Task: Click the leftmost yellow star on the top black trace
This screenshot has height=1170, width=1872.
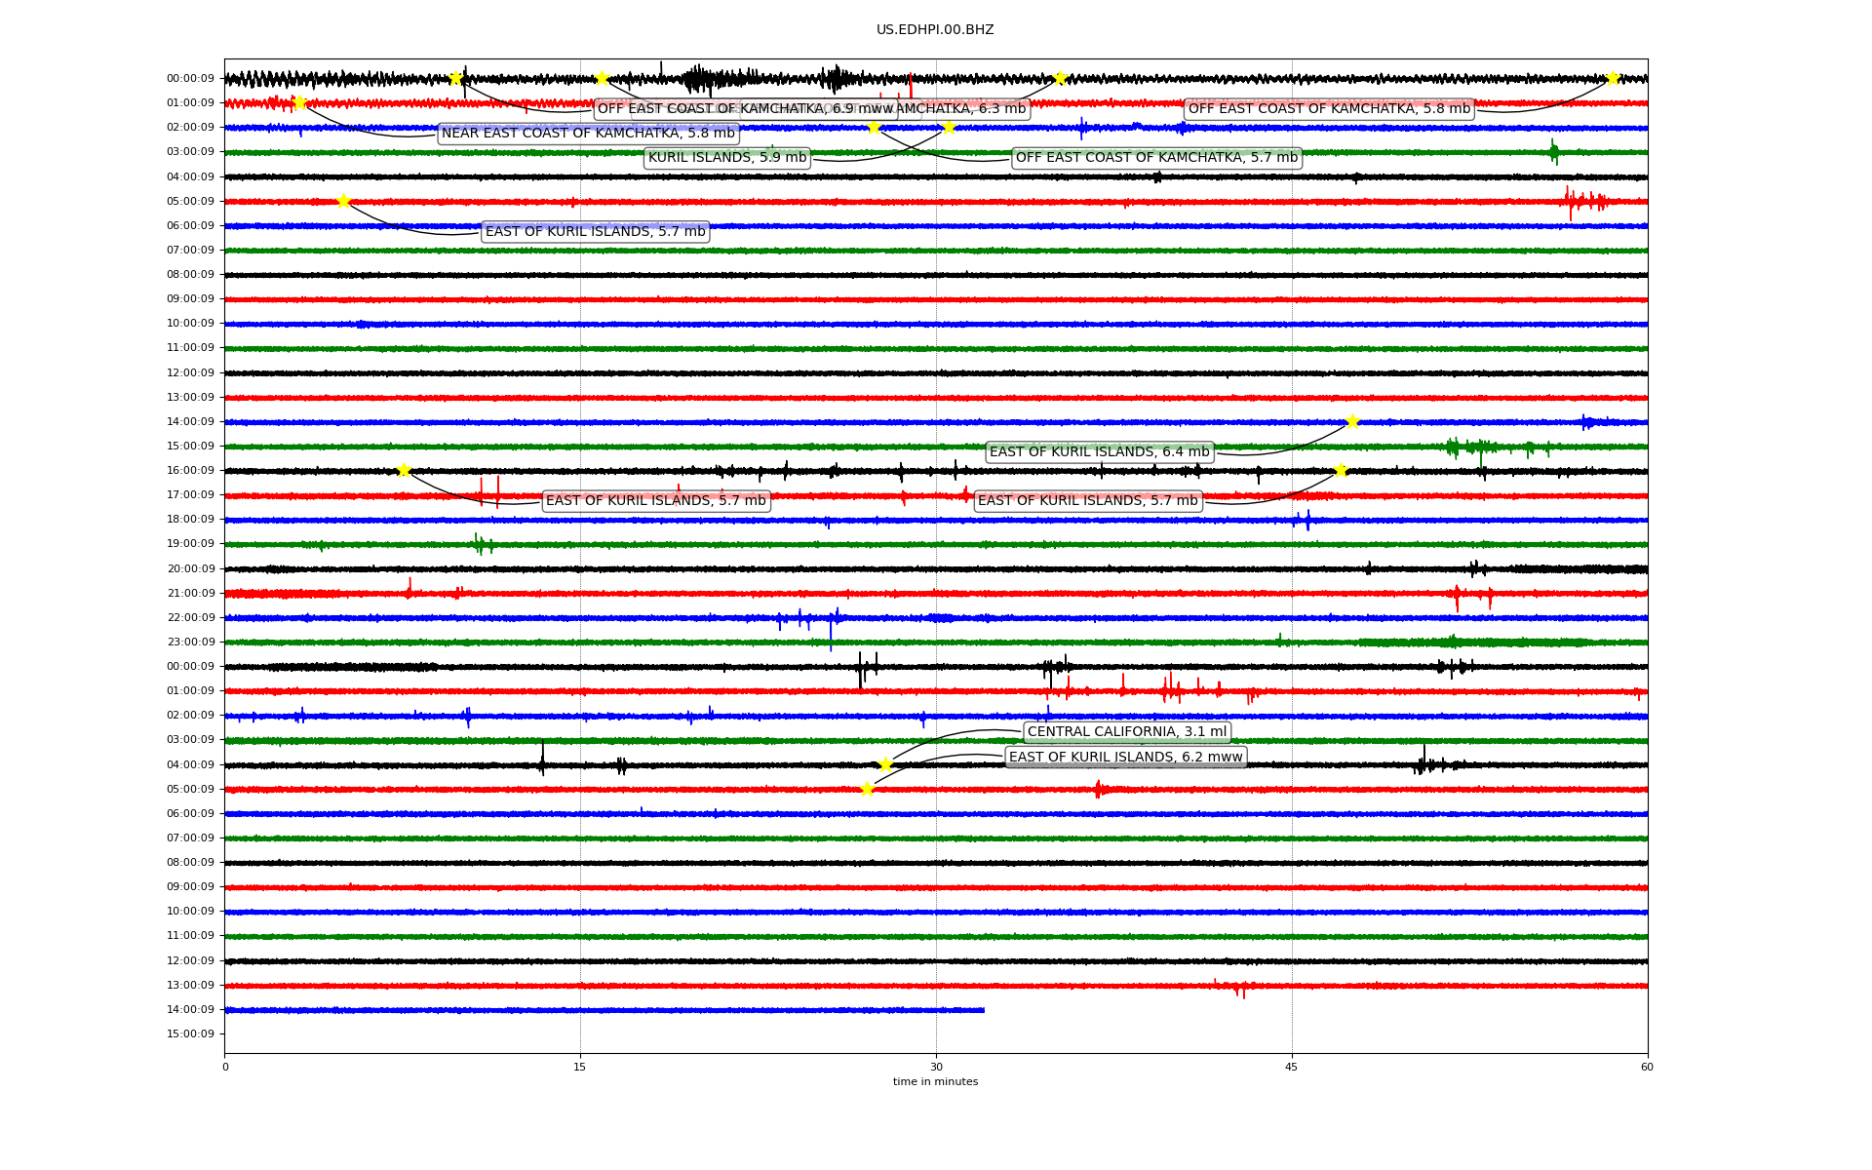Action: click(455, 78)
